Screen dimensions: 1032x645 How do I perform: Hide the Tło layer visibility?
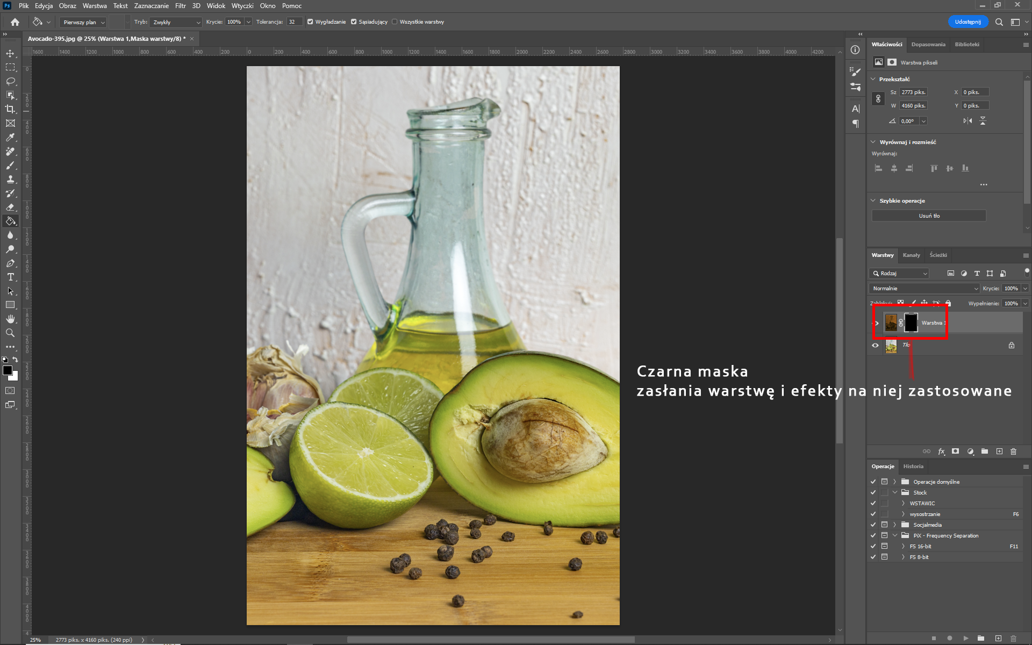click(x=875, y=345)
